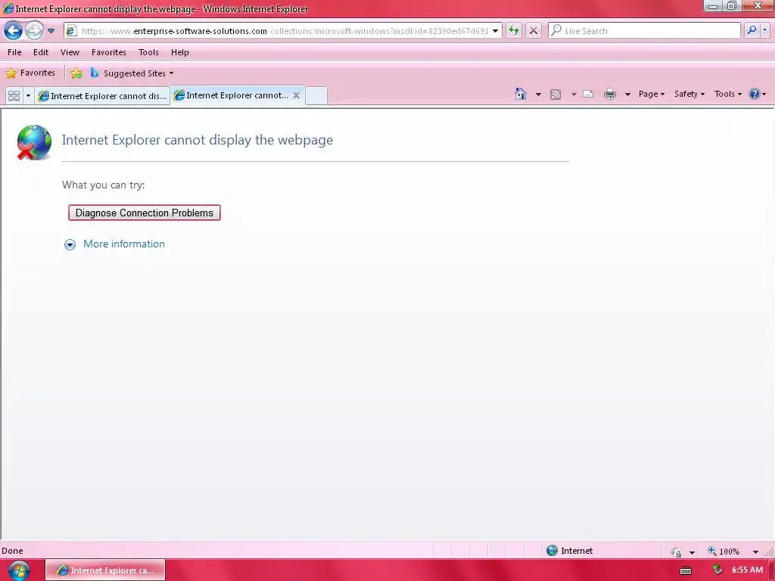Expand the address bar autocomplete dropdown
775x581 pixels.
[495, 30]
